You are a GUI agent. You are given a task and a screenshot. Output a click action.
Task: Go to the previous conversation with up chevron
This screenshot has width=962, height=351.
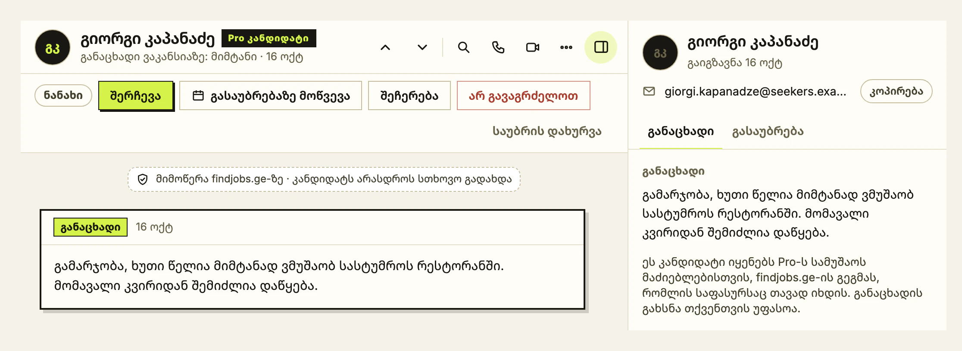385,47
